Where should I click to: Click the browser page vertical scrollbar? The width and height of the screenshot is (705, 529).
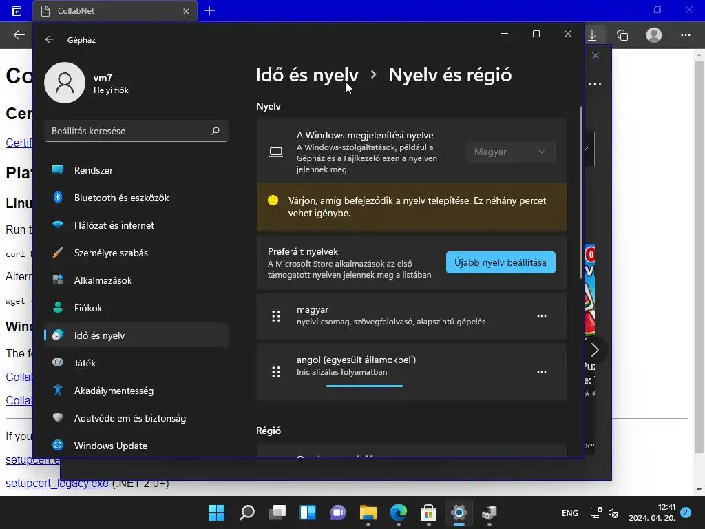(x=699, y=256)
